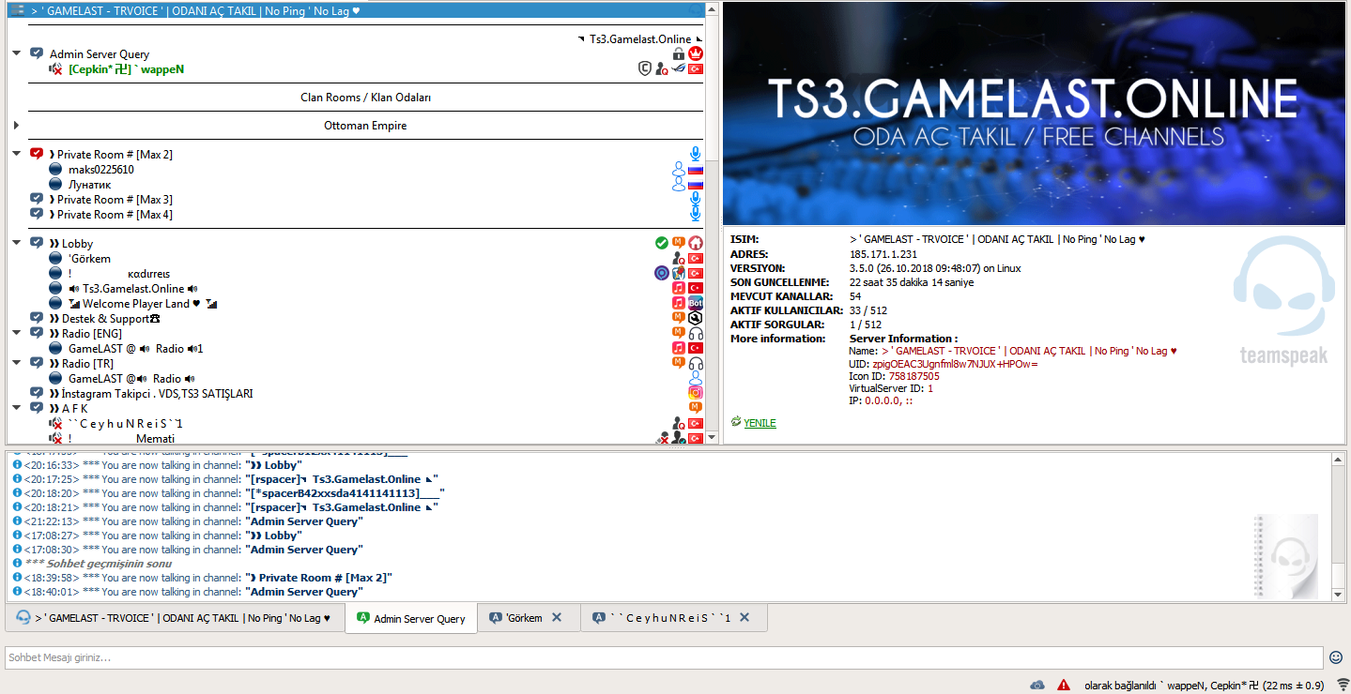Close the 'Görkem chat tab

click(x=557, y=617)
